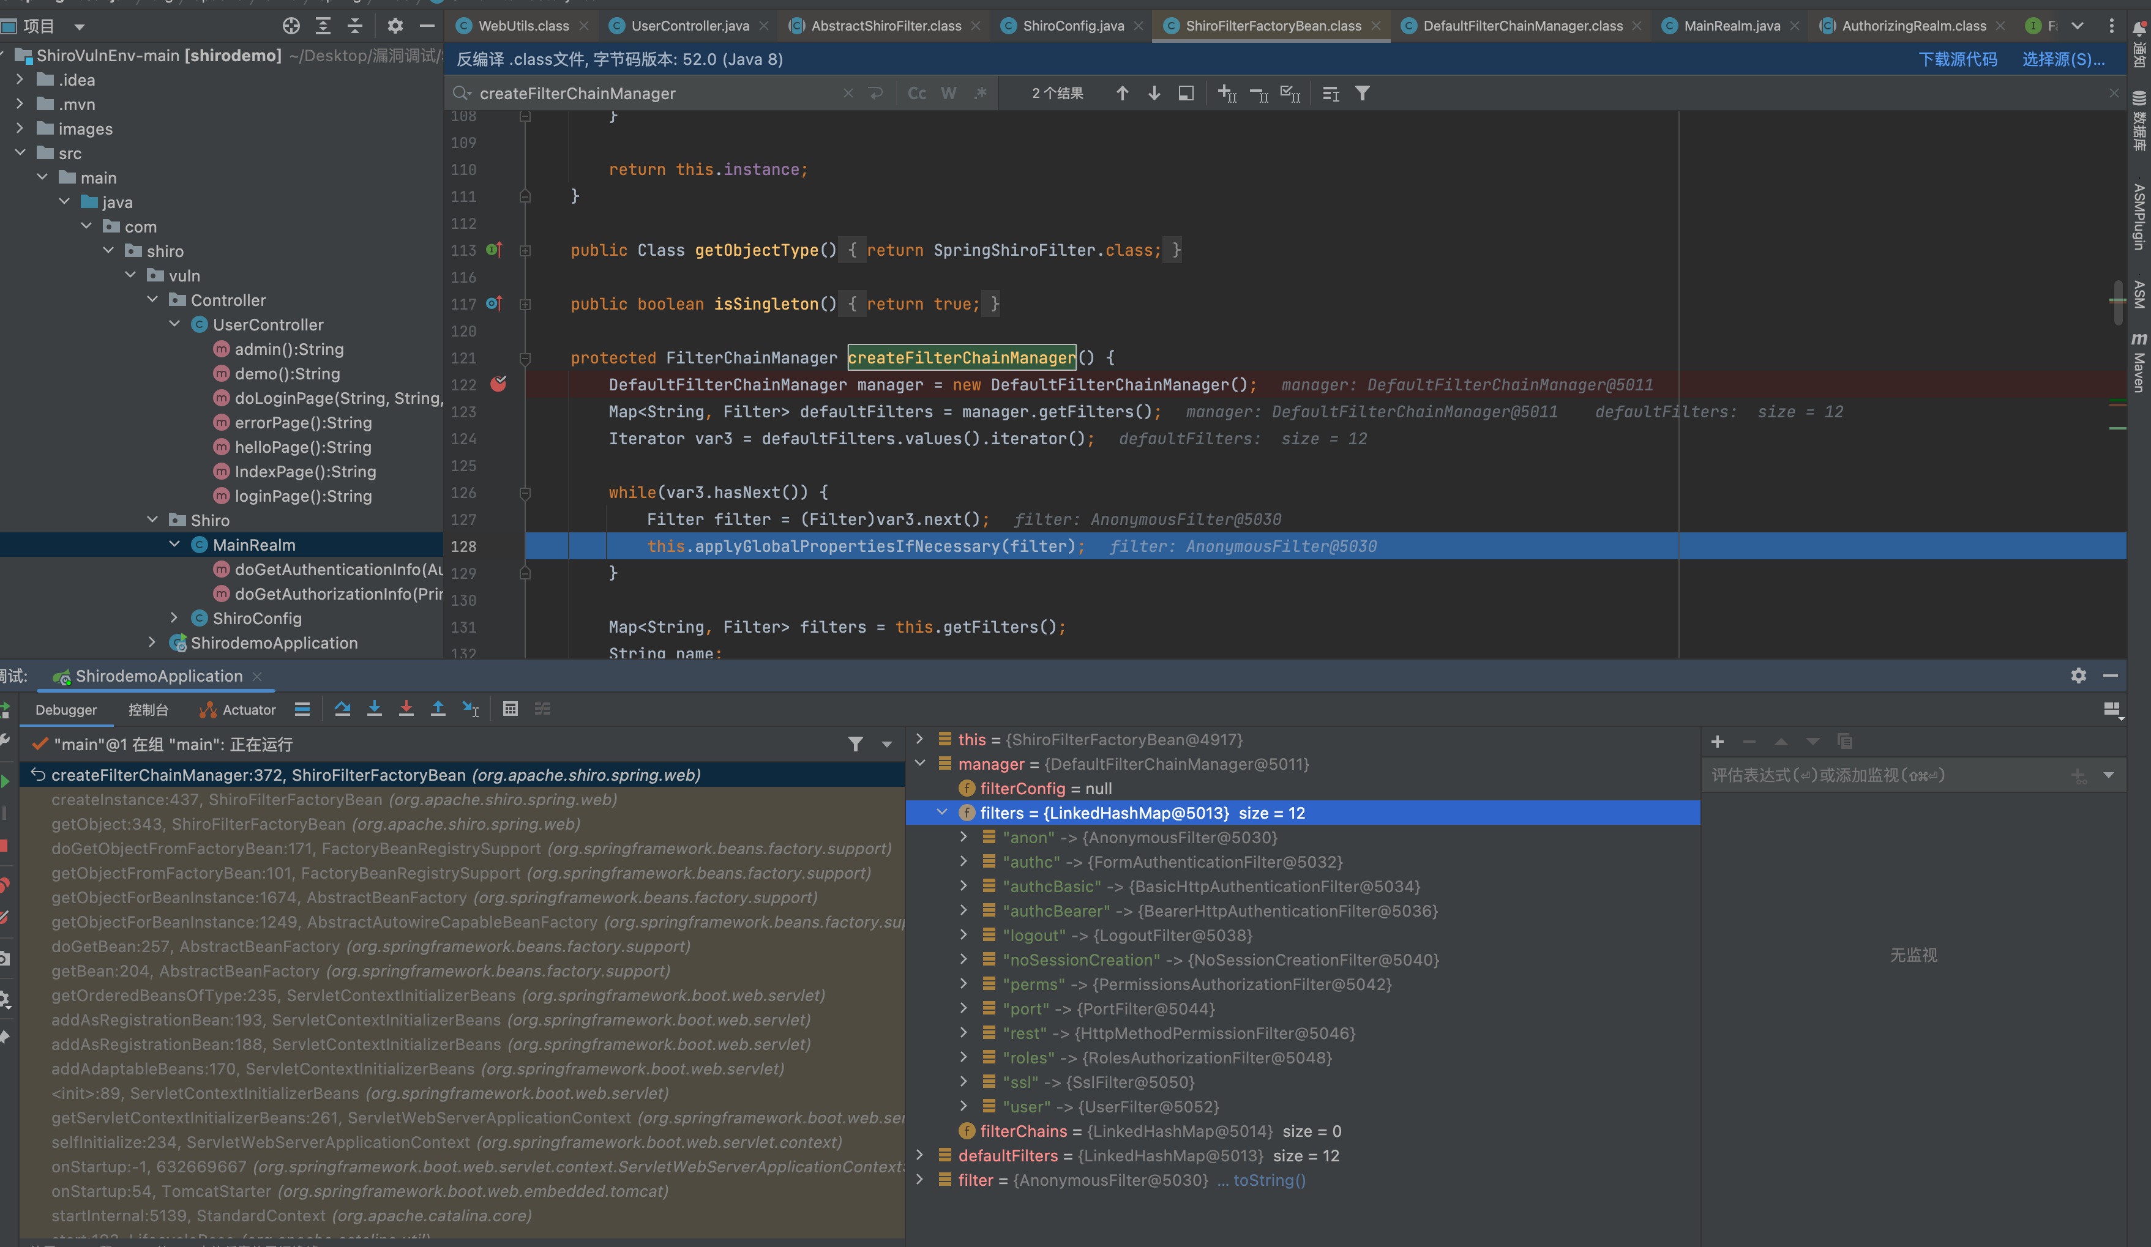2151x1247 pixels.
Task: Click the filter search results funnel icon
Action: pyautogui.click(x=1363, y=93)
